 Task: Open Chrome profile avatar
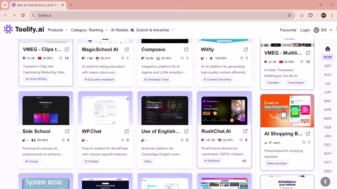(x=323, y=15)
